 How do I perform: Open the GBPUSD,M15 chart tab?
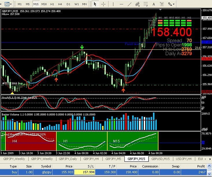(160, 159)
